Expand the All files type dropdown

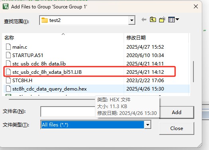coord(148,125)
